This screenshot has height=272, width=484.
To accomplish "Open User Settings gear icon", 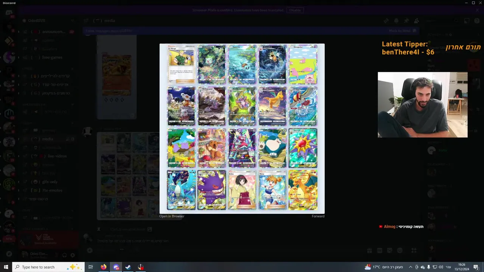I will click(x=73, y=255).
